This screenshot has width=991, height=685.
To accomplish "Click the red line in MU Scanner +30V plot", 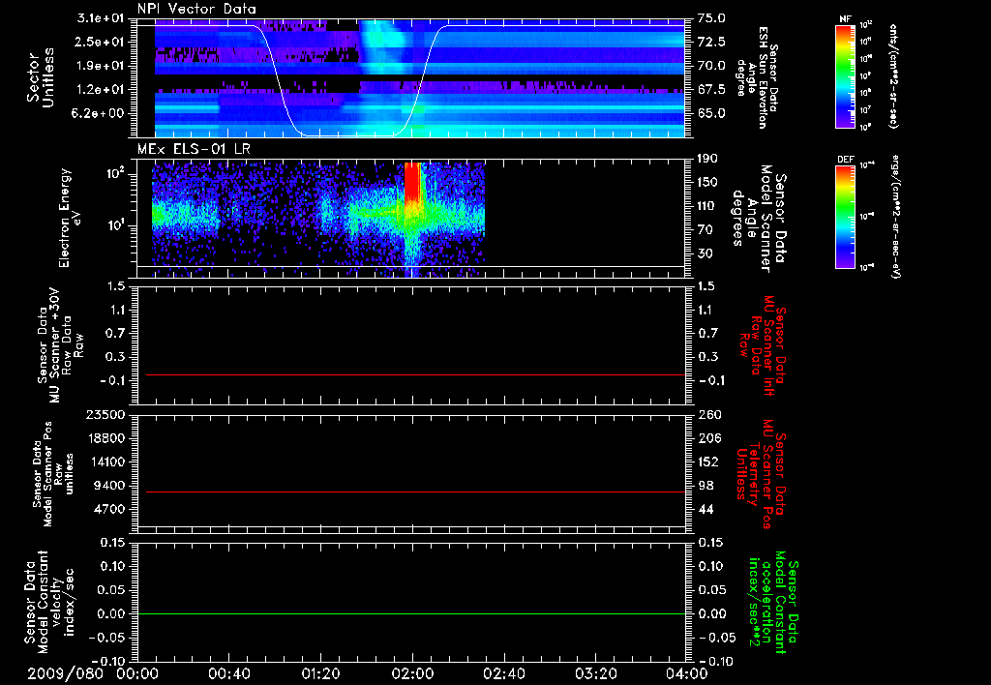I will pos(415,374).
